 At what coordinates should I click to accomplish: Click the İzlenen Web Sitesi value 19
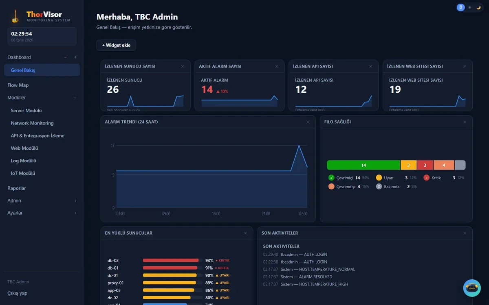coord(395,89)
